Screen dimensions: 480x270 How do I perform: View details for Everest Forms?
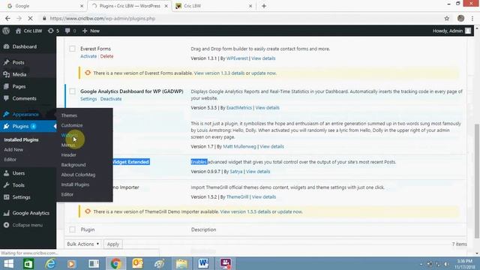pyautogui.click(x=263, y=58)
